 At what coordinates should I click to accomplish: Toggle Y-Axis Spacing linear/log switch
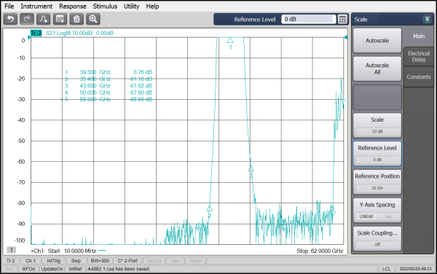point(377,216)
